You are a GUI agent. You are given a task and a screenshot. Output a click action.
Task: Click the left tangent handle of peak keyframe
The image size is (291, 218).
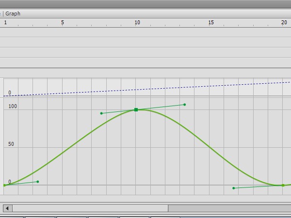[101, 113]
